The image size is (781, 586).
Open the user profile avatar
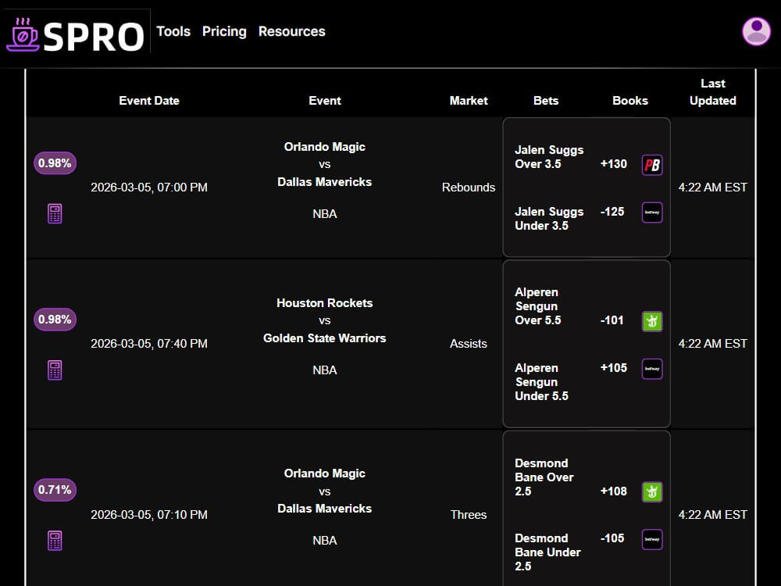(755, 32)
